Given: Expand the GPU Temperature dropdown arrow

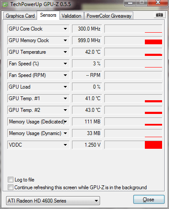Looking at the screenshot, I should [65, 52].
